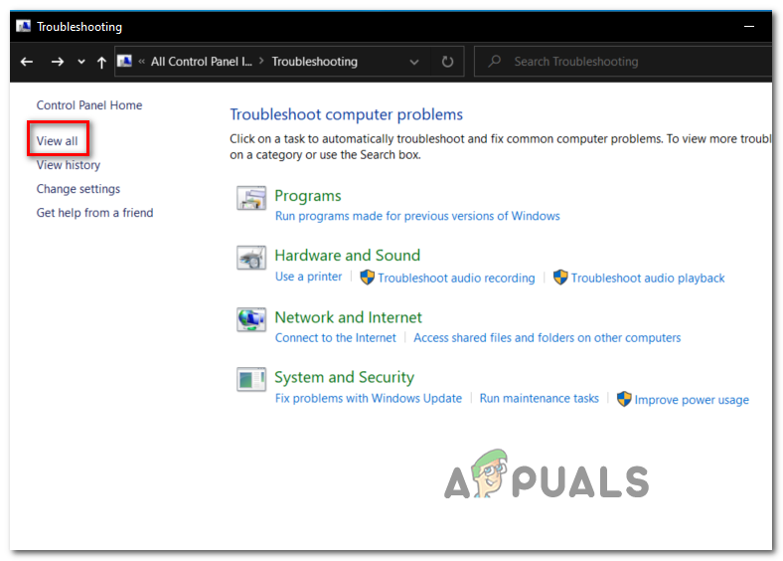This screenshot has height=561, width=783.
Task: Click the Control Panel icon in the address bar
Action: coord(124,61)
